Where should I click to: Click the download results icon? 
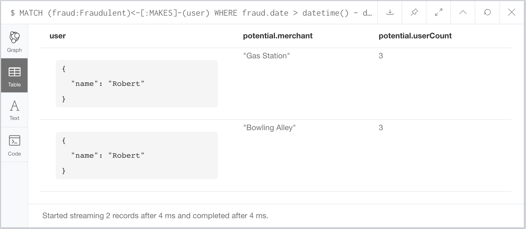390,12
